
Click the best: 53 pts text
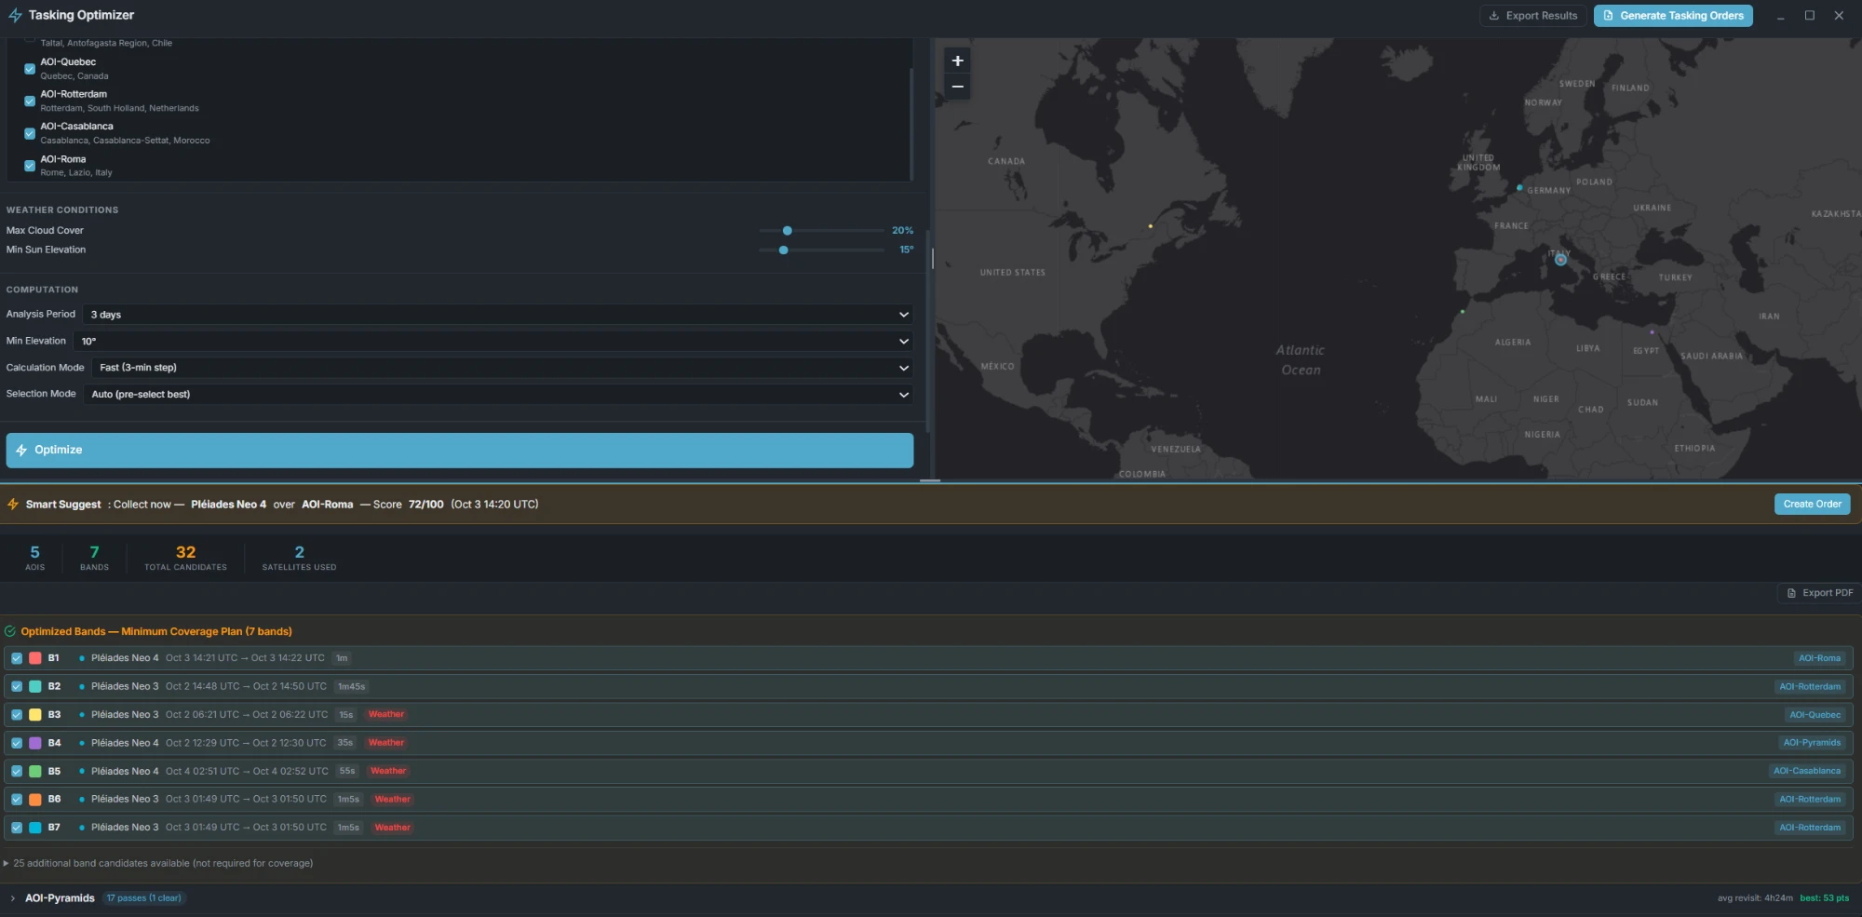pyautogui.click(x=1824, y=898)
